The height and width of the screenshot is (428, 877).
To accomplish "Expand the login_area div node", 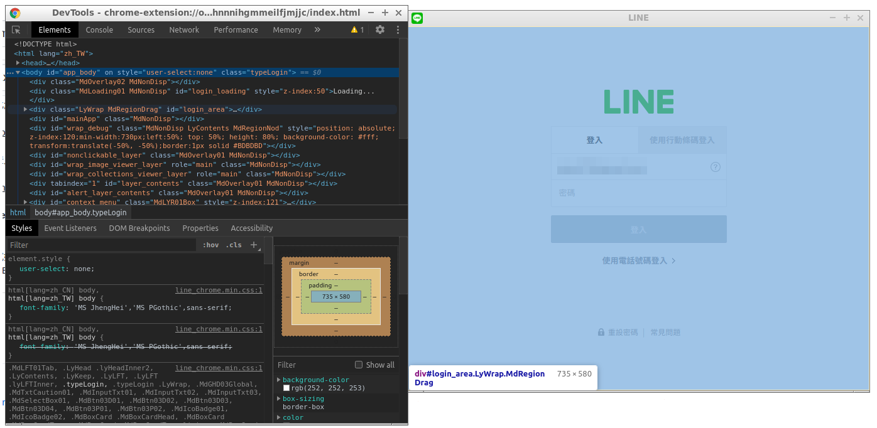I will click(x=25, y=109).
